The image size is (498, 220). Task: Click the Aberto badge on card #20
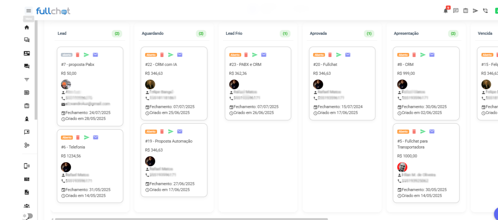point(319,55)
